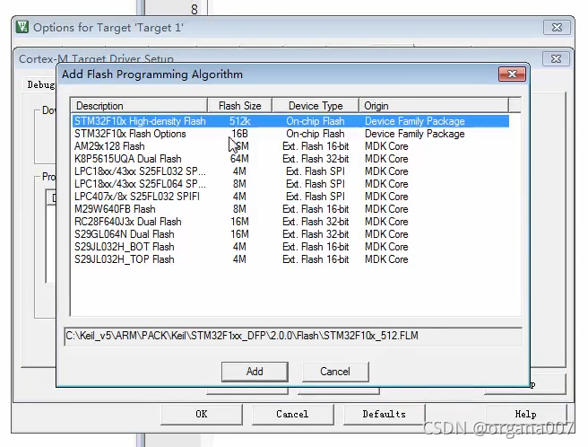
Task: Close the Options for Target window
Action: click(557, 28)
